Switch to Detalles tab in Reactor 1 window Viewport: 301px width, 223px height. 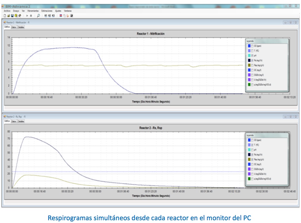pos(21,27)
